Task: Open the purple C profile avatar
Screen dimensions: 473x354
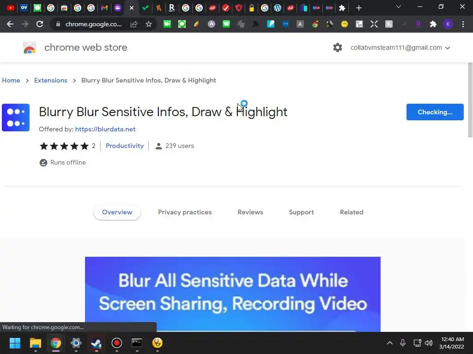Action: click(448, 24)
